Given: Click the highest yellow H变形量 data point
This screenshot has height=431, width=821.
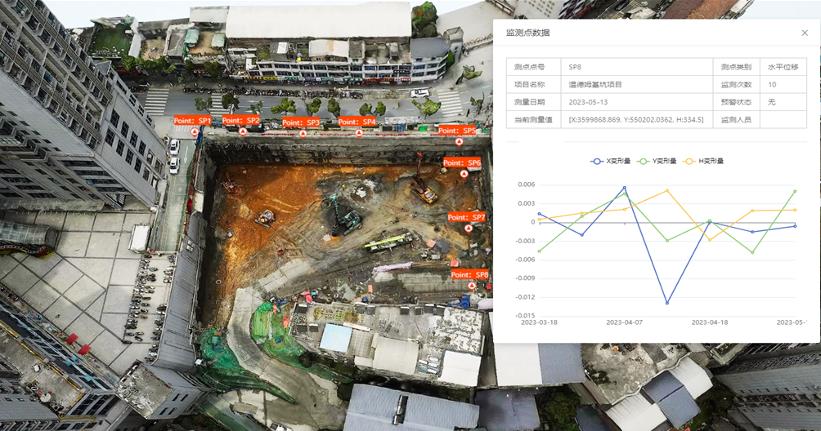Looking at the screenshot, I should 667,191.
